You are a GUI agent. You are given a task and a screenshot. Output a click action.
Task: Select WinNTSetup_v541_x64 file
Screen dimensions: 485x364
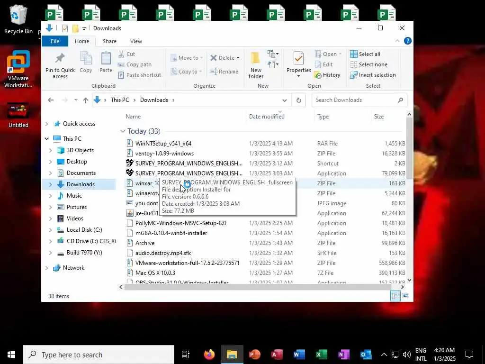163,144
